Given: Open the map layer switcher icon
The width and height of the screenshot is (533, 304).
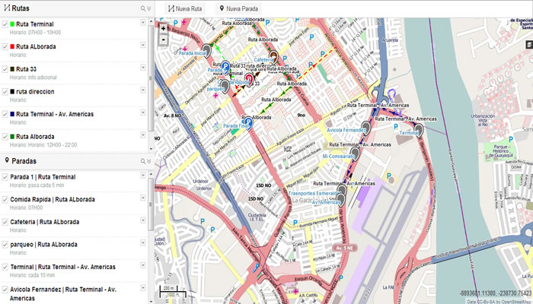Looking at the screenshot, I should pyautogui.click(x=529, y=45).
